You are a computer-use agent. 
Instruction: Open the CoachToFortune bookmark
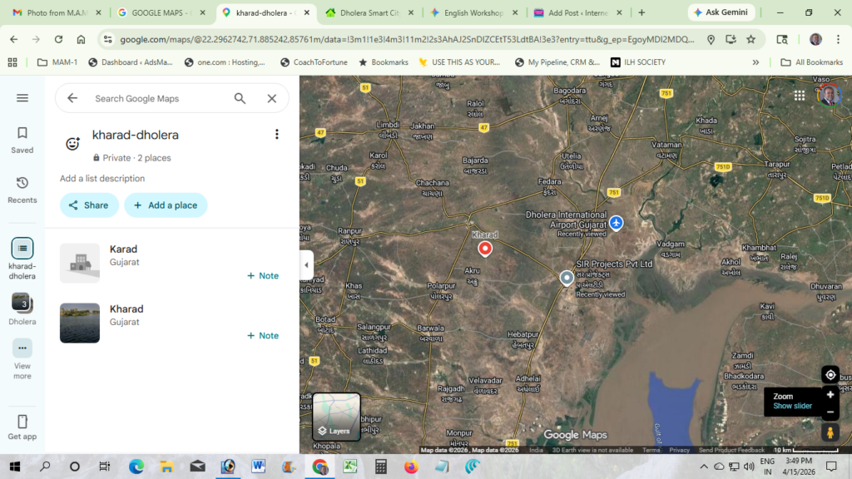tap(314, 62)
